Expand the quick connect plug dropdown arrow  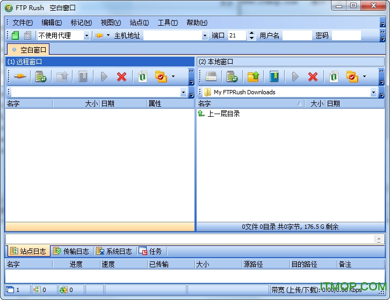click(x=108, y=35)
